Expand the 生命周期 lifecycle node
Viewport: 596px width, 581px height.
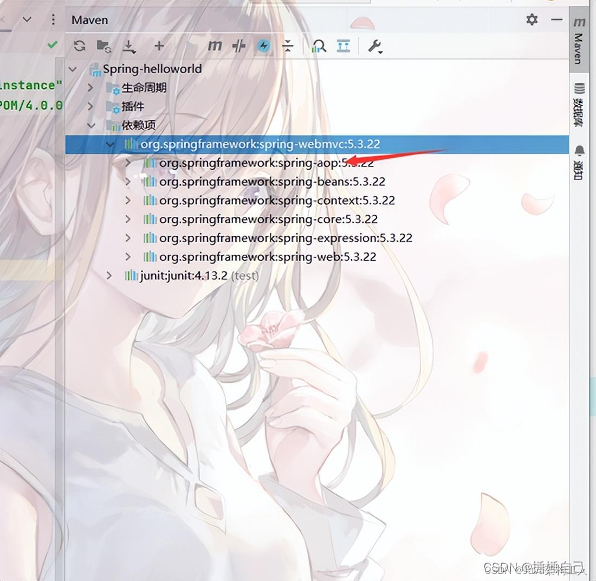[x=91, y=87]
